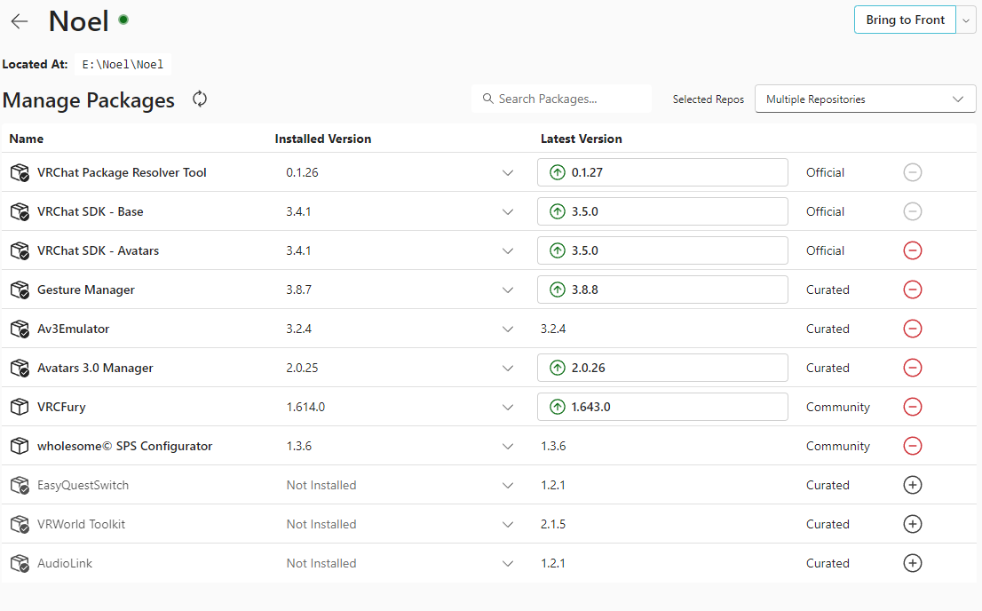982x611 pixels.
Task: Click Curated label in Gesture Manager row
Action: (828, 290)
